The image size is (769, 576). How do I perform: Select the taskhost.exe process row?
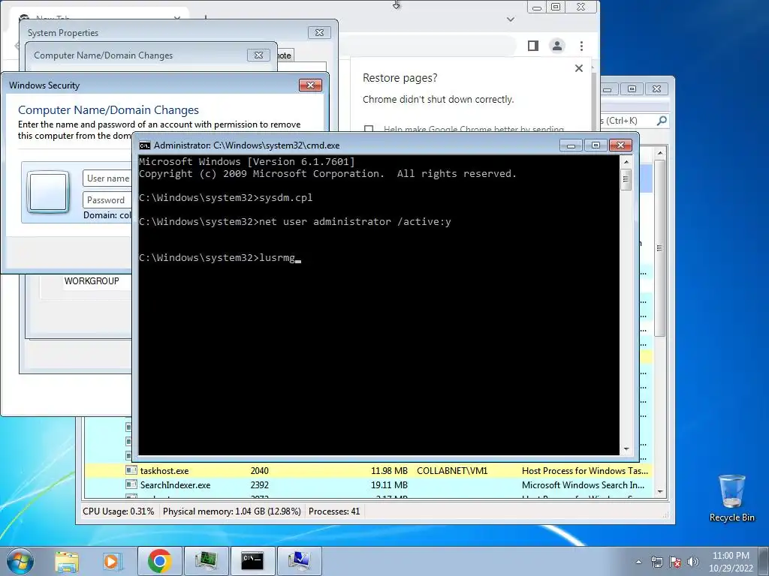click(366, 471)
